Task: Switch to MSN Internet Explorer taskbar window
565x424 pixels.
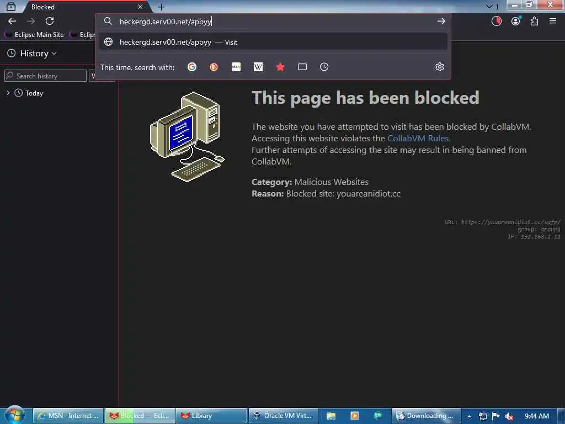Action: (x=68, y=416)
